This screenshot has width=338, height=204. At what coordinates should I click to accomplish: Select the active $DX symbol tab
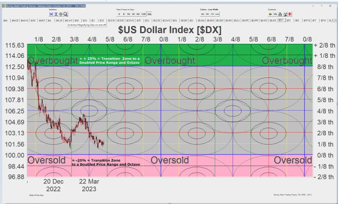[x=281, y=20]
